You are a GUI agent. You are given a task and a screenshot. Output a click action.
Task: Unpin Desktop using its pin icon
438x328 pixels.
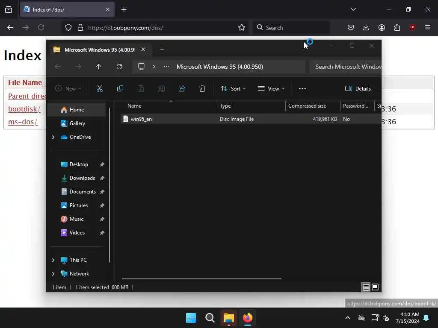point(102,164)
